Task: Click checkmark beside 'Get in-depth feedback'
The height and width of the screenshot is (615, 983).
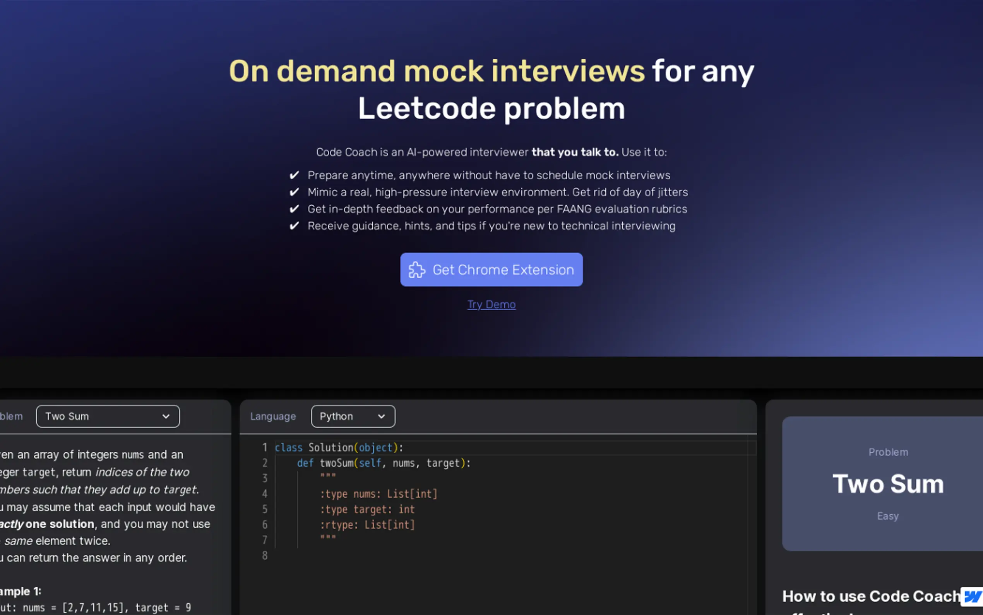Action: [294, 209]
